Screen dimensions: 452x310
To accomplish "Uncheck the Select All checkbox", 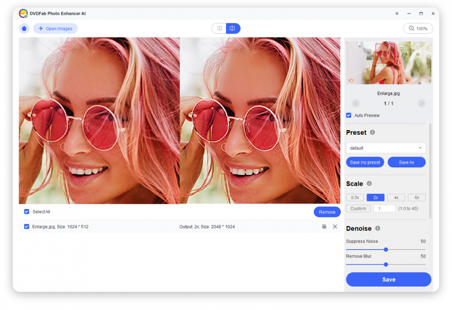I will [27, 212].
